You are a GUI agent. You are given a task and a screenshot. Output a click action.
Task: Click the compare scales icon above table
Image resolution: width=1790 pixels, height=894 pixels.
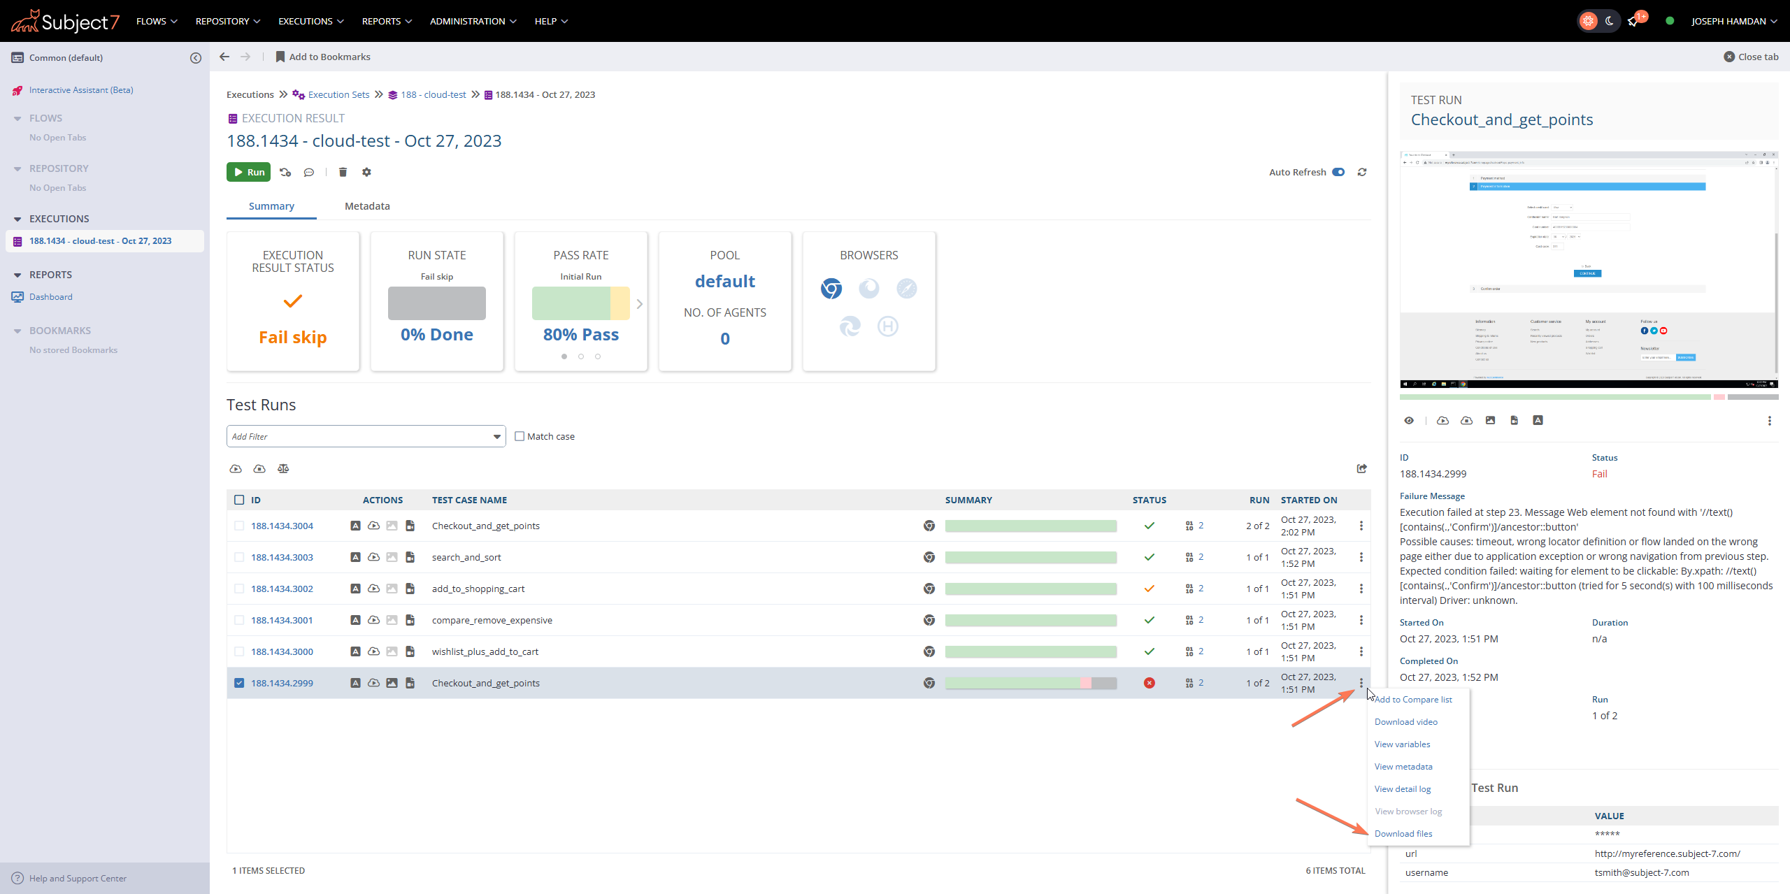point(283,468)
